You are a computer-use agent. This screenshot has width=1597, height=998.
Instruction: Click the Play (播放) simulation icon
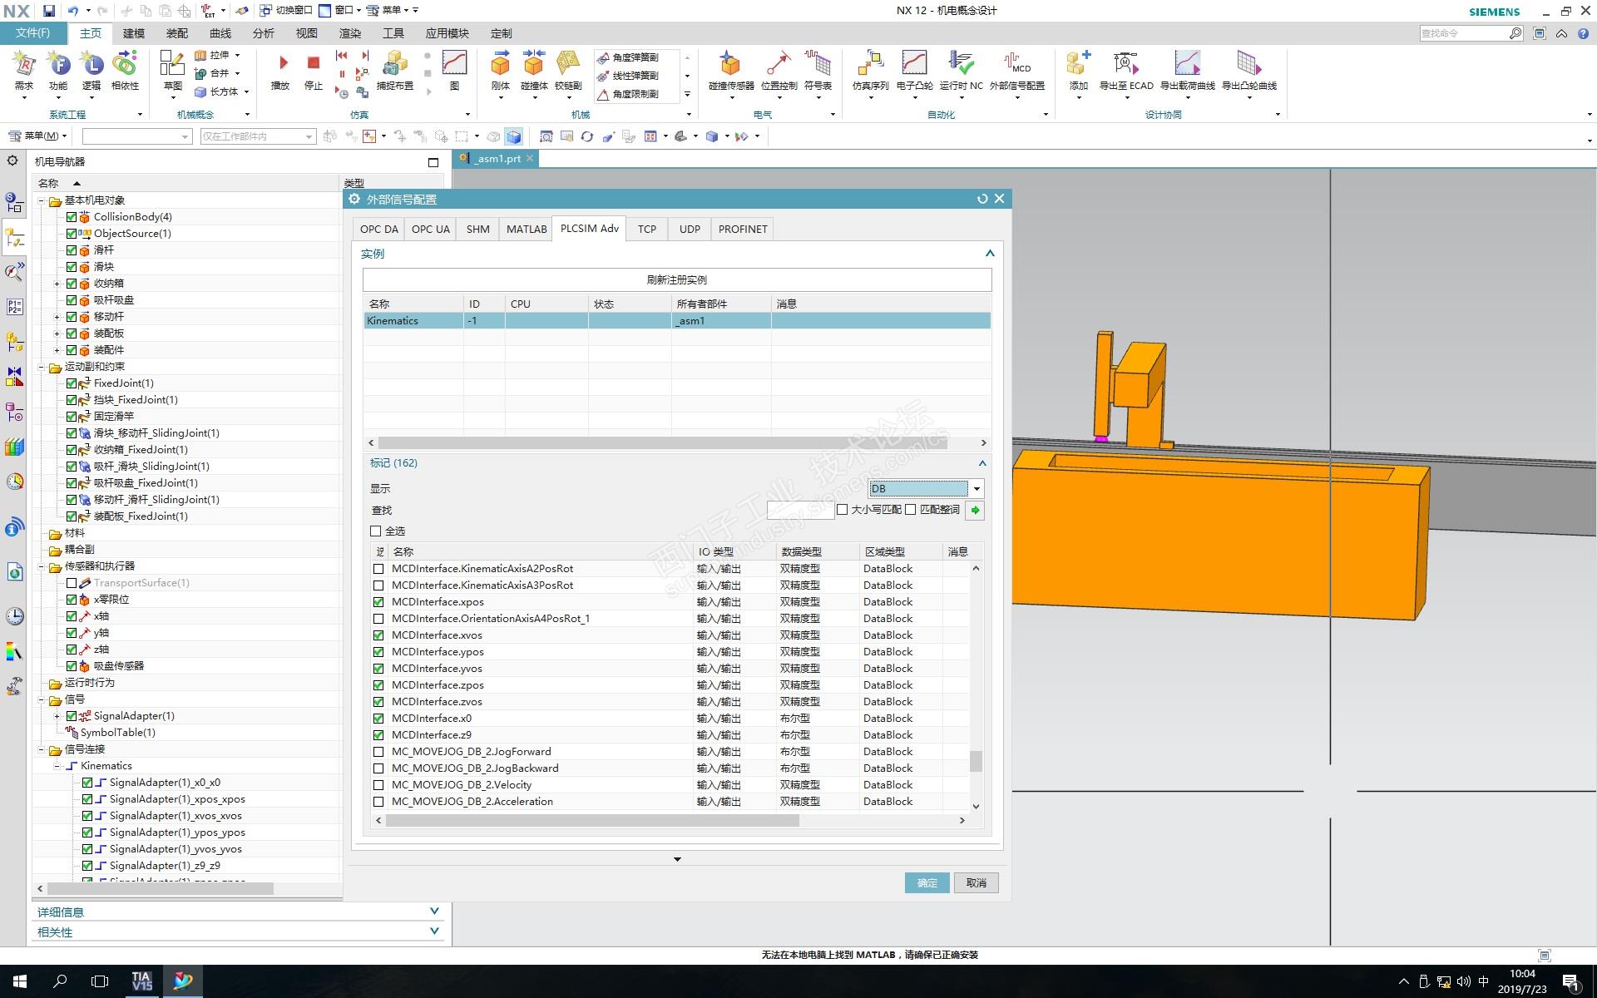pos(281,64)
